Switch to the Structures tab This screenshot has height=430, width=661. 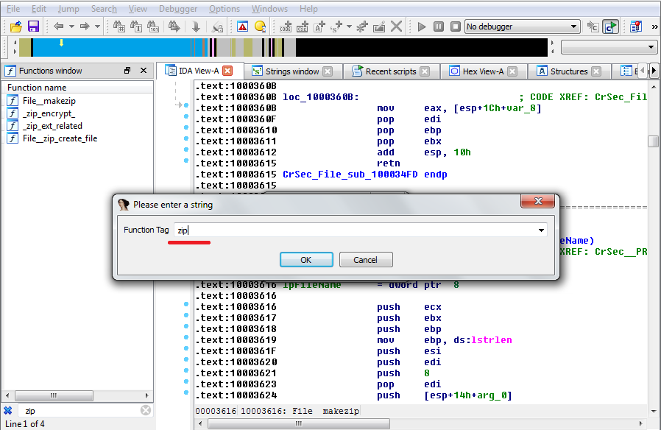pos(569,71)
